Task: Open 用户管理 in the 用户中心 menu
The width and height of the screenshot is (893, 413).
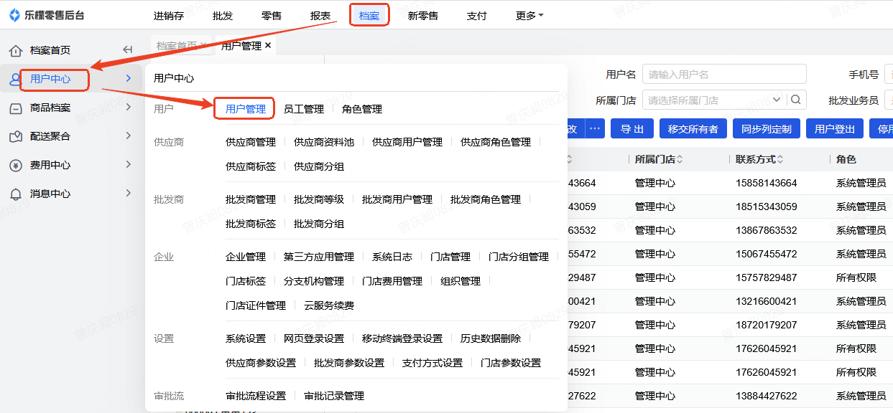Action: pyautogui.click(x=246, y=109)
